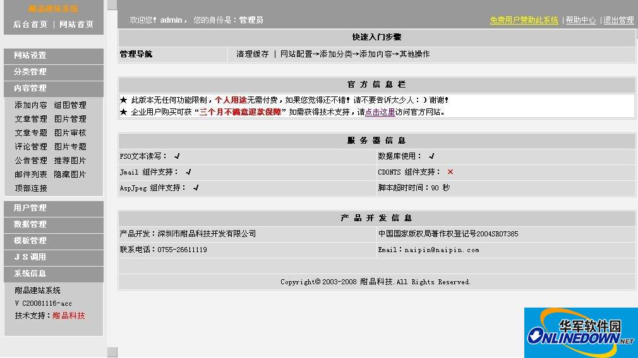
Task: Select the 脚本超时时间 90 秒 text
Action: click(x=414, y=188)
